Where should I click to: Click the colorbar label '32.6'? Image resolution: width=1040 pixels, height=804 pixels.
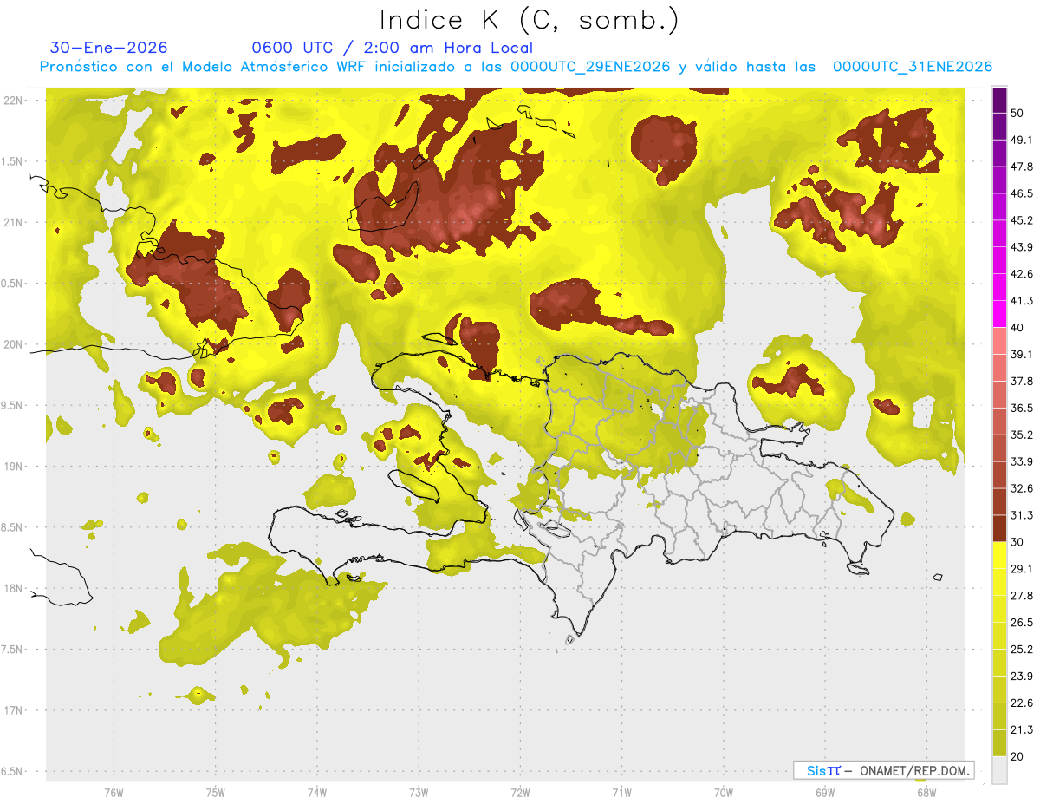pos(1022,488)
